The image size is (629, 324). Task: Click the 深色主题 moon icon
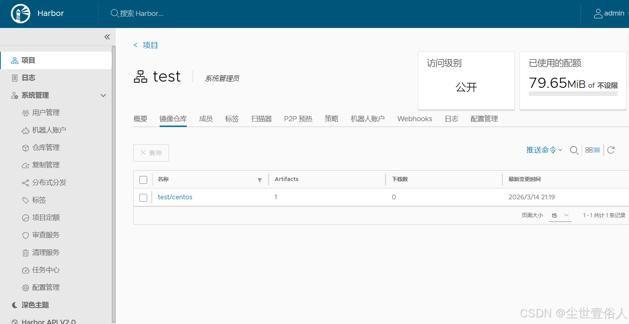pyautogui.click(x=15, y=305)
